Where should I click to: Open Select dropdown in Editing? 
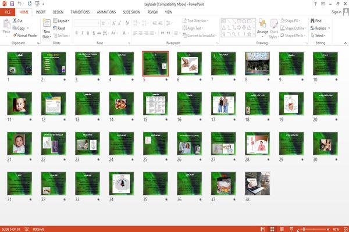[x=318, y=35]
